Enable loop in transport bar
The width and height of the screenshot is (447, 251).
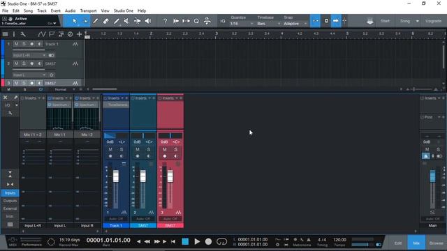(x=221, y=242)
